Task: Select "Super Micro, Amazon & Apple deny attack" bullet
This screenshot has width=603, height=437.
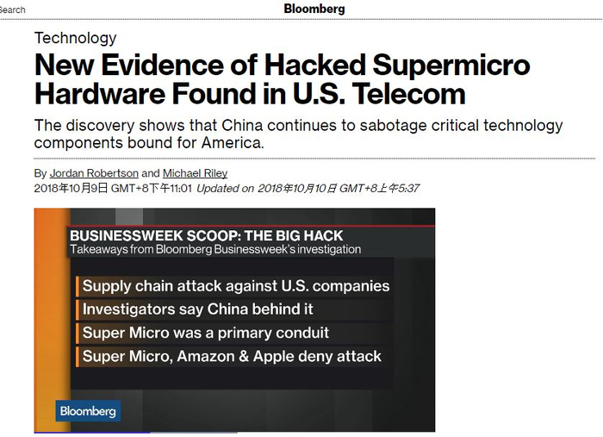Action: 232,355
